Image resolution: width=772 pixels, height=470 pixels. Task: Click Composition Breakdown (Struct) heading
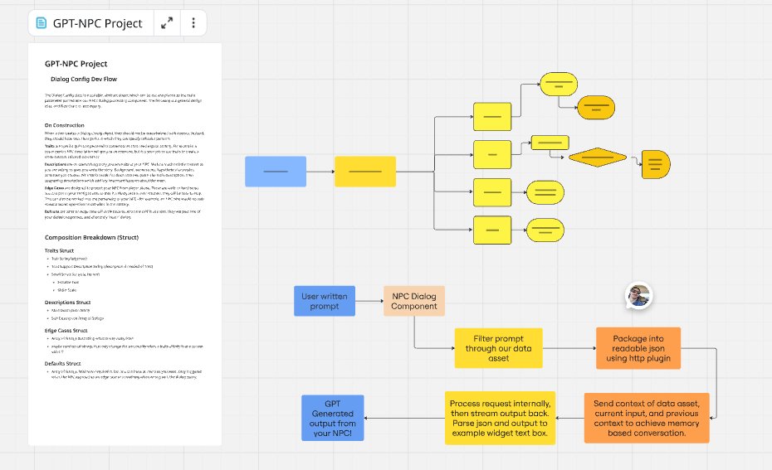91,237
